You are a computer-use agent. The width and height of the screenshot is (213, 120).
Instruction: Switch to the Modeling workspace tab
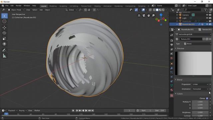coord(53,6)
